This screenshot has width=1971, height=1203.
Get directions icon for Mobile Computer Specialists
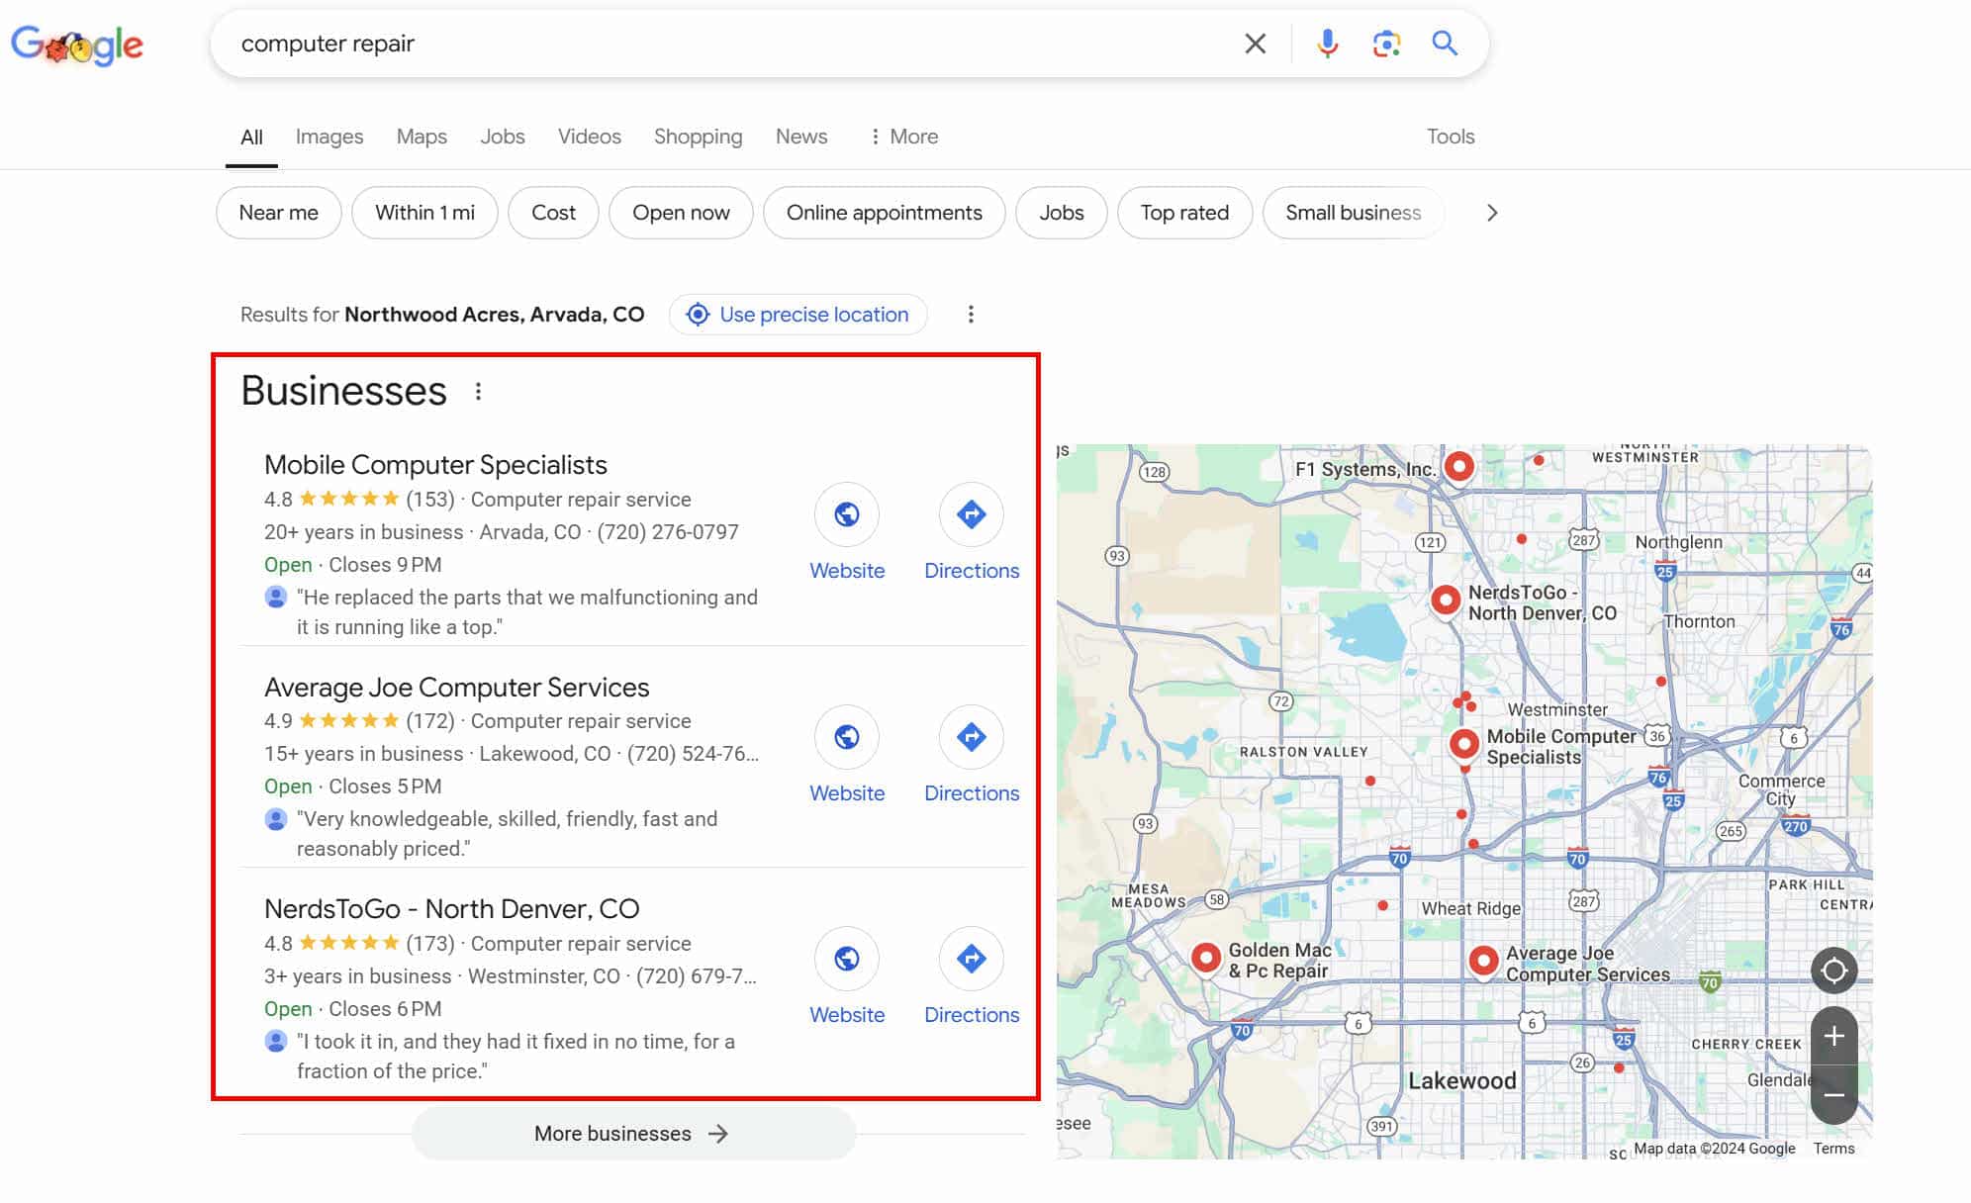tap(972, 514)
